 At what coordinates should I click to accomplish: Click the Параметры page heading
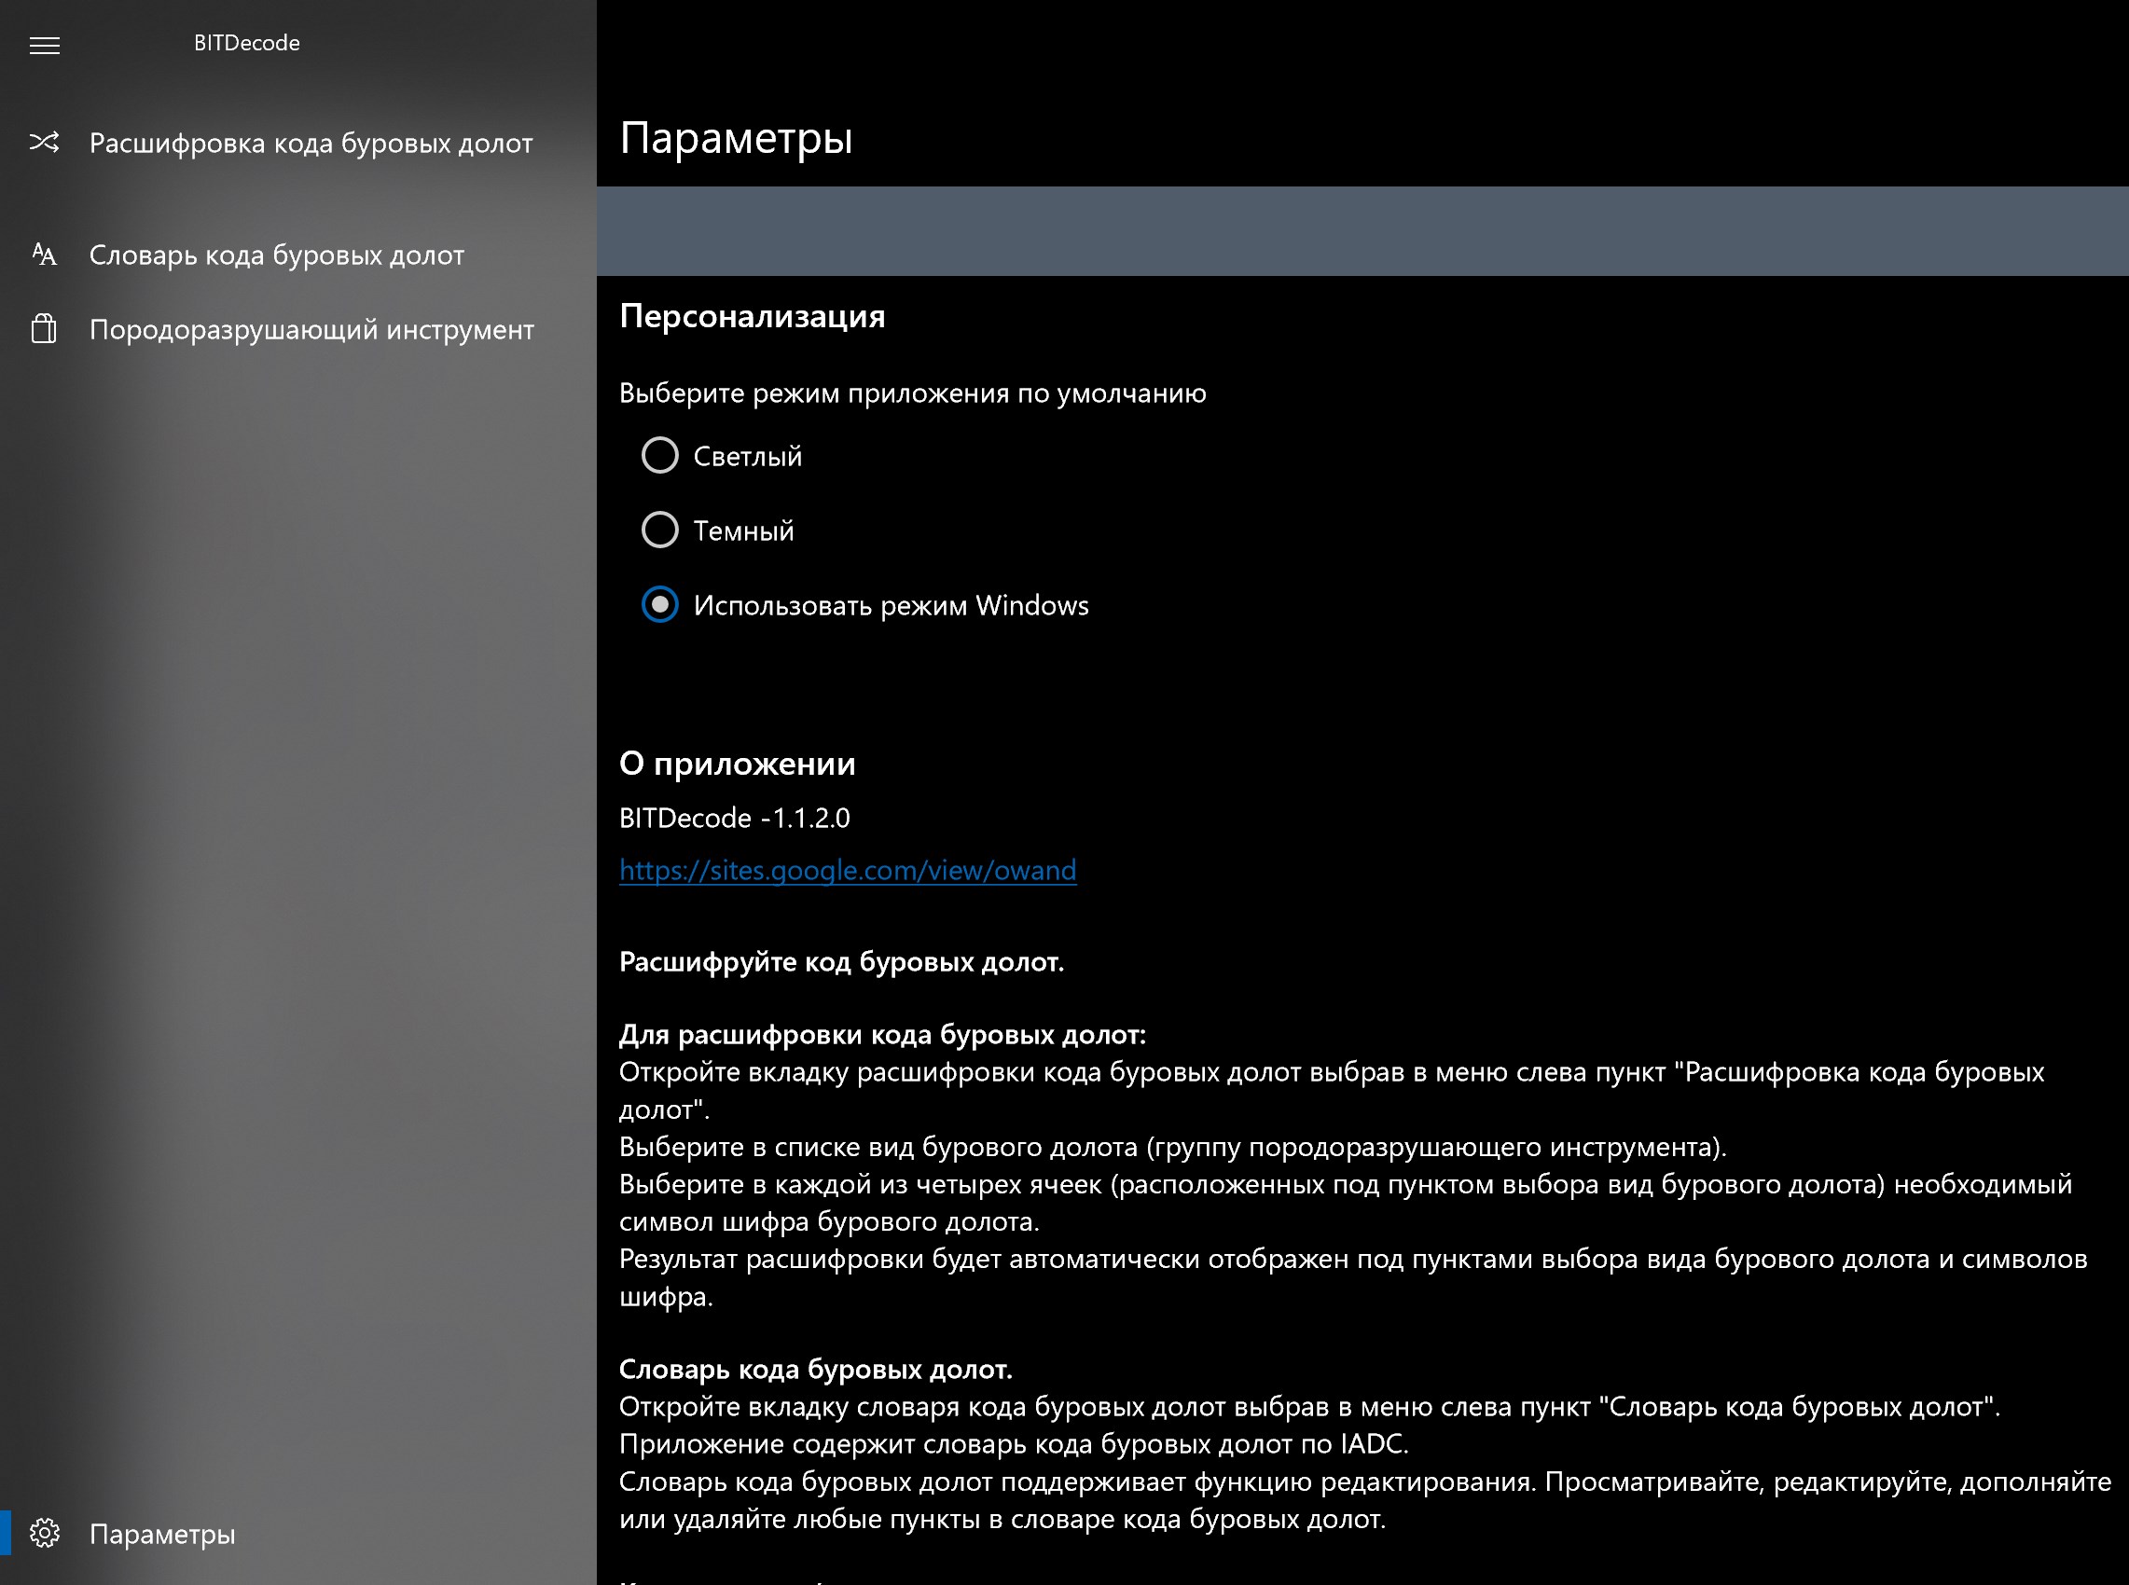(736, 138)
